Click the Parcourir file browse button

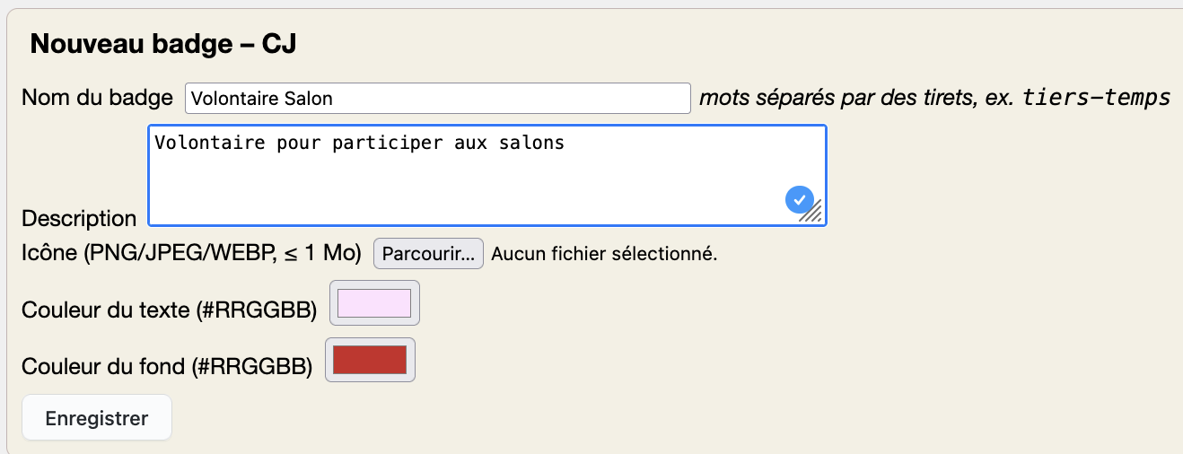(428, 254)
